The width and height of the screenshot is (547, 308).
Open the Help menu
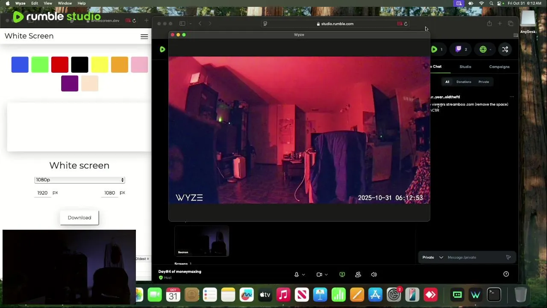tap(82, 3)
